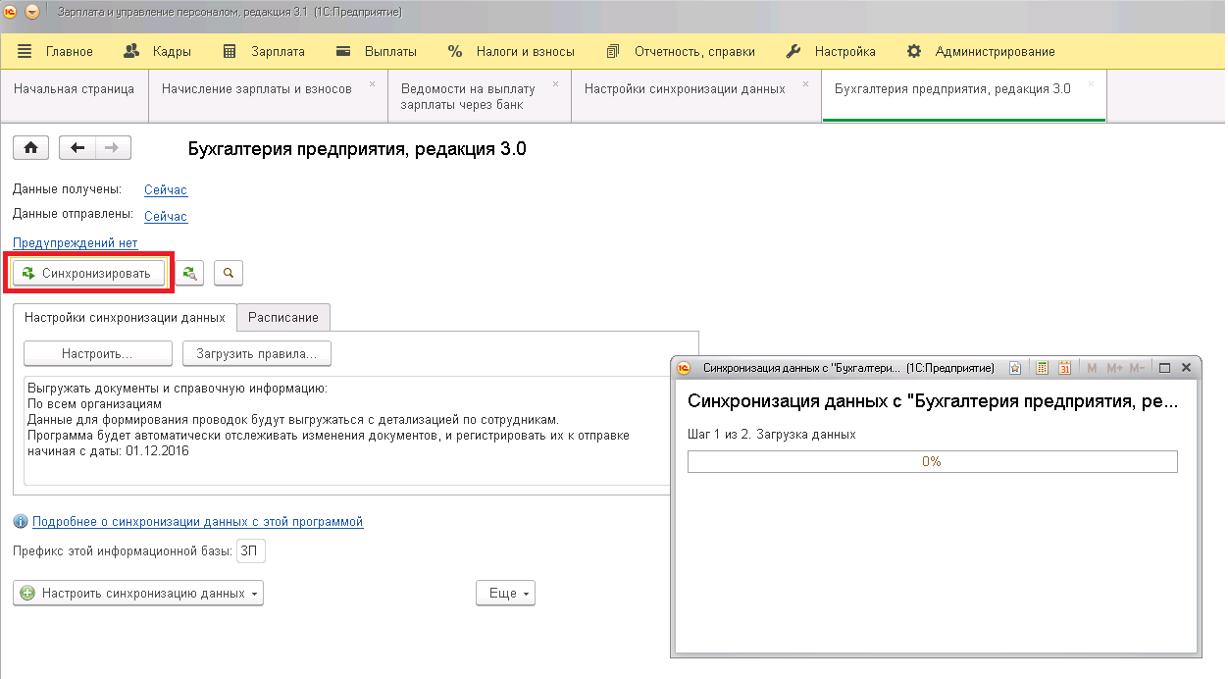Click the Шаг 1 из 2. Загрузка данных text

tap(772, 434)
